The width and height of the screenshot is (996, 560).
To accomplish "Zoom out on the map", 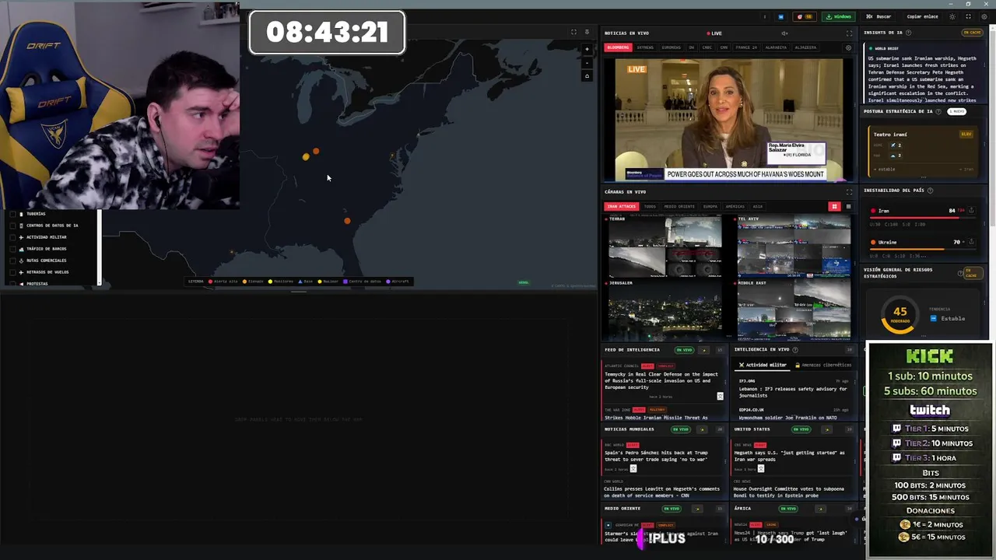I will pos(587,62).
